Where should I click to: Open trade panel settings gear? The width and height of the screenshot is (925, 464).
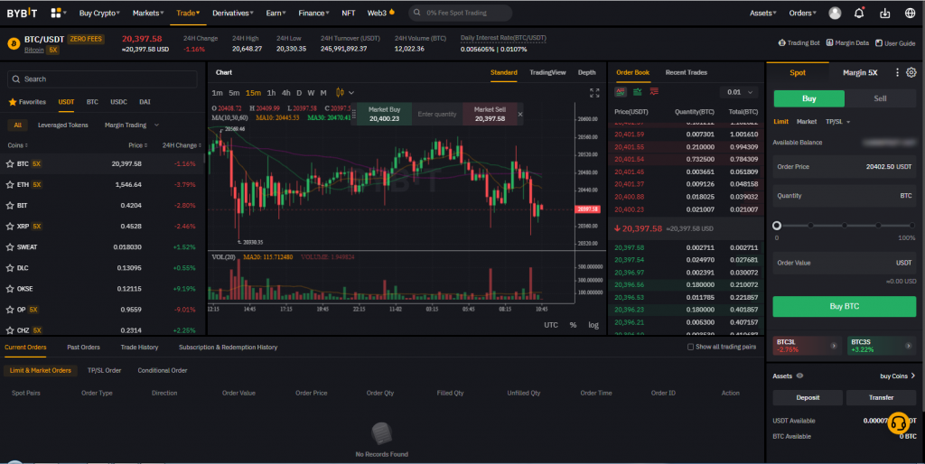[911, 72]
